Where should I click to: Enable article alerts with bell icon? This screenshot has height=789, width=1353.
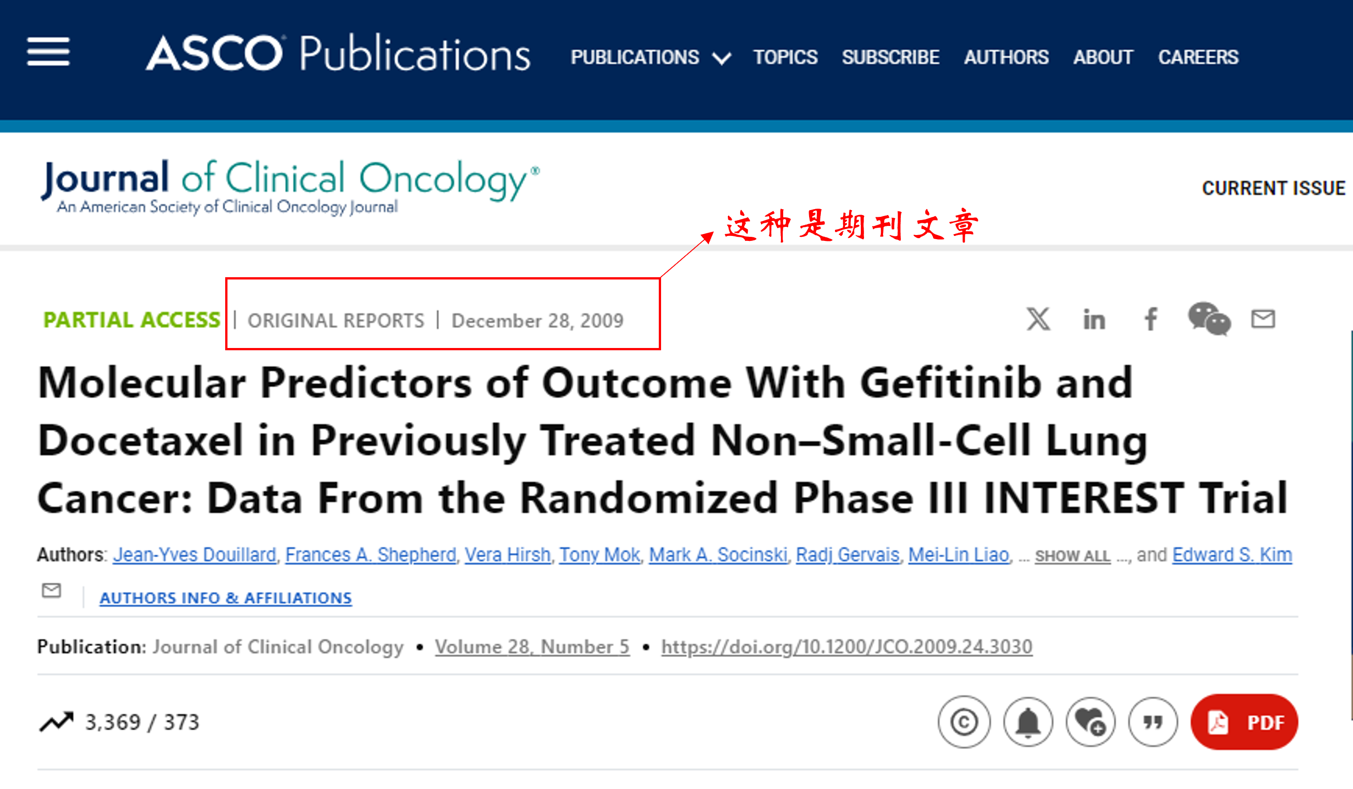(x=1027, y=722)
